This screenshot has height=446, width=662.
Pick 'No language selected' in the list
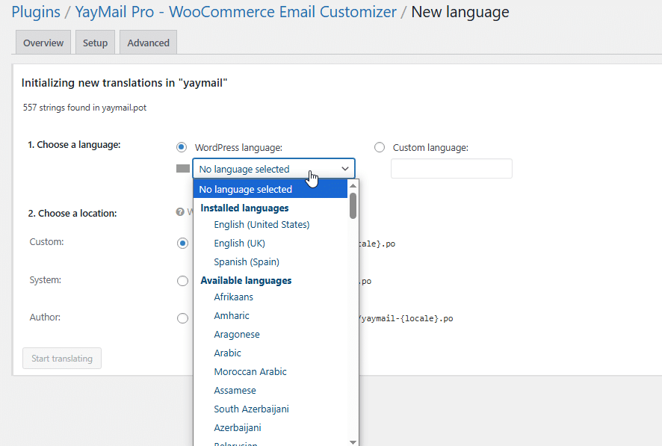(x=270, y=189)
